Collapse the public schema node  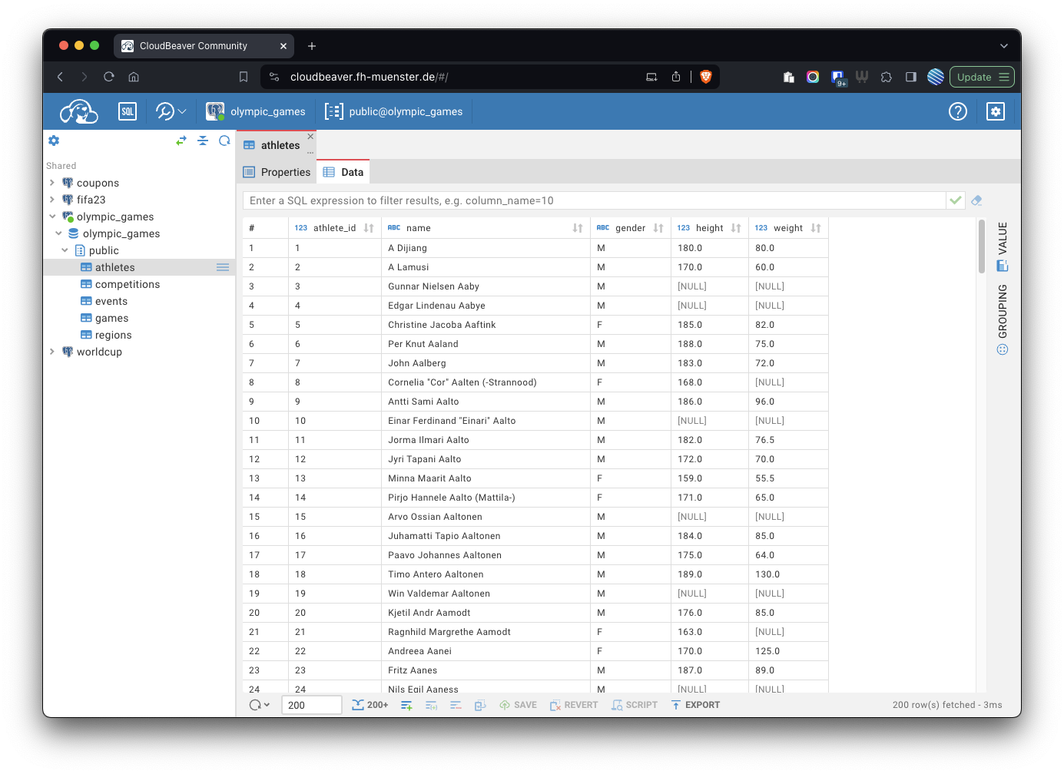(65, 250)
